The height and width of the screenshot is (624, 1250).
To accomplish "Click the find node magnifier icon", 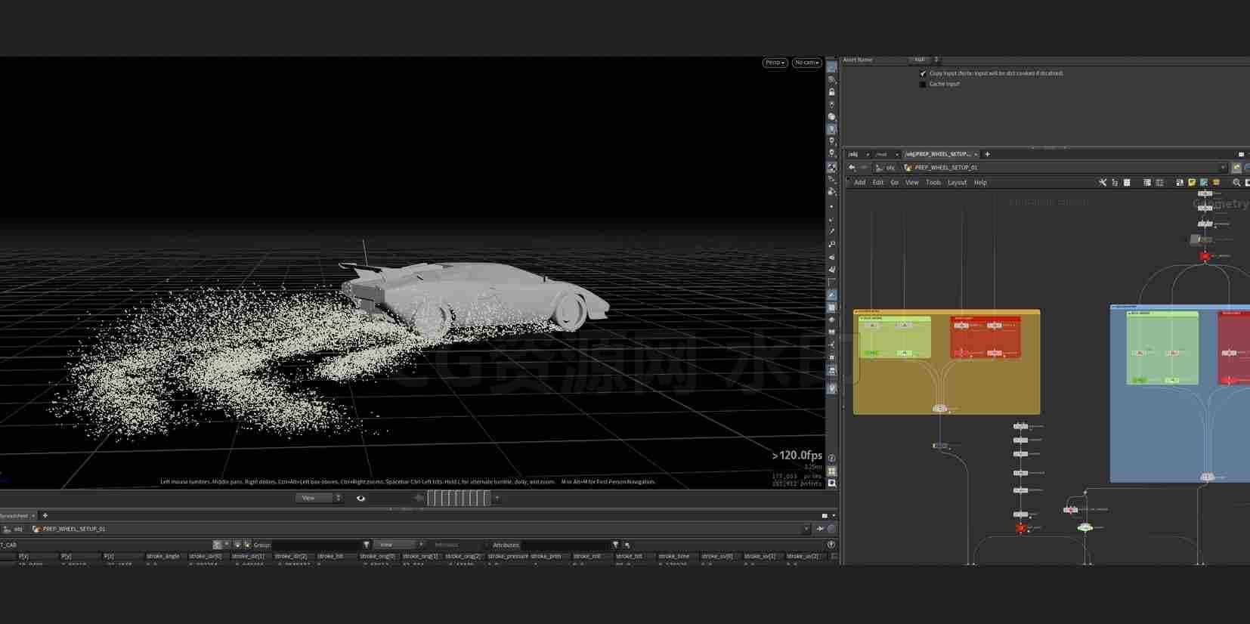I will [x=1236, y=183].
